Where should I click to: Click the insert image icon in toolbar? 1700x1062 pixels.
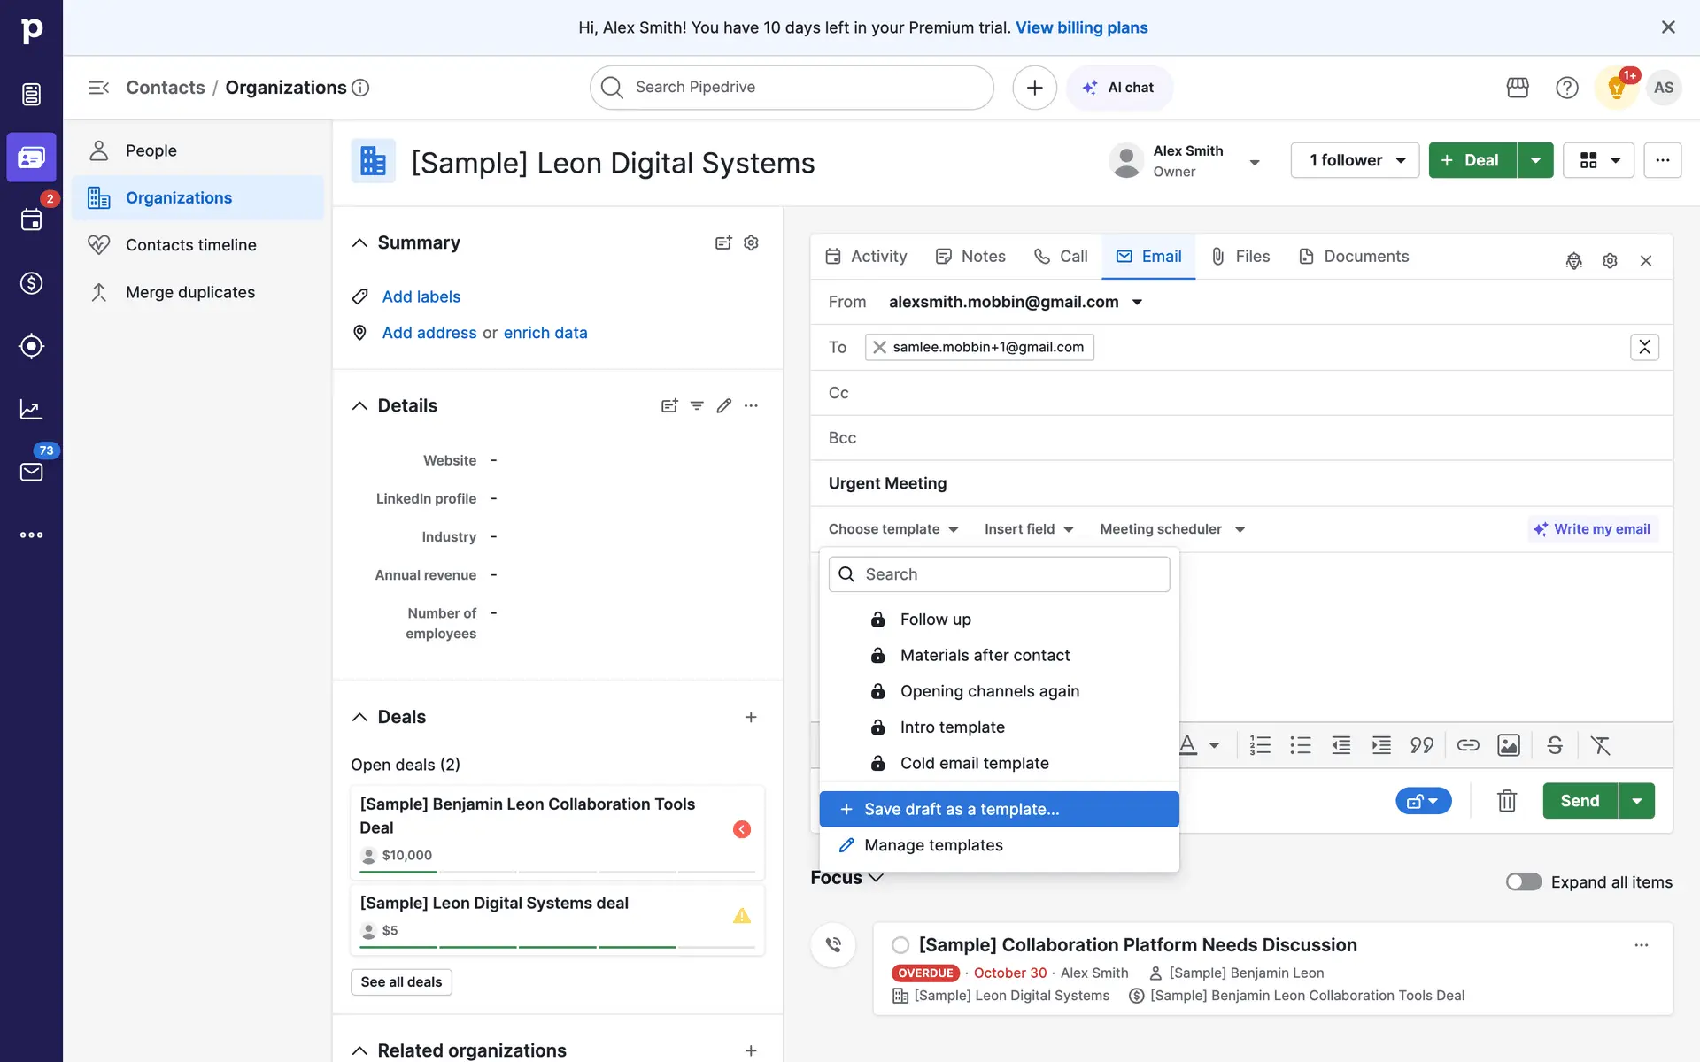(x=1508, y=745)
